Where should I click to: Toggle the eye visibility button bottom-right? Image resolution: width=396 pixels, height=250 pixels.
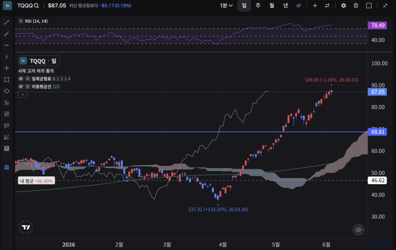[x=358, y=230]
